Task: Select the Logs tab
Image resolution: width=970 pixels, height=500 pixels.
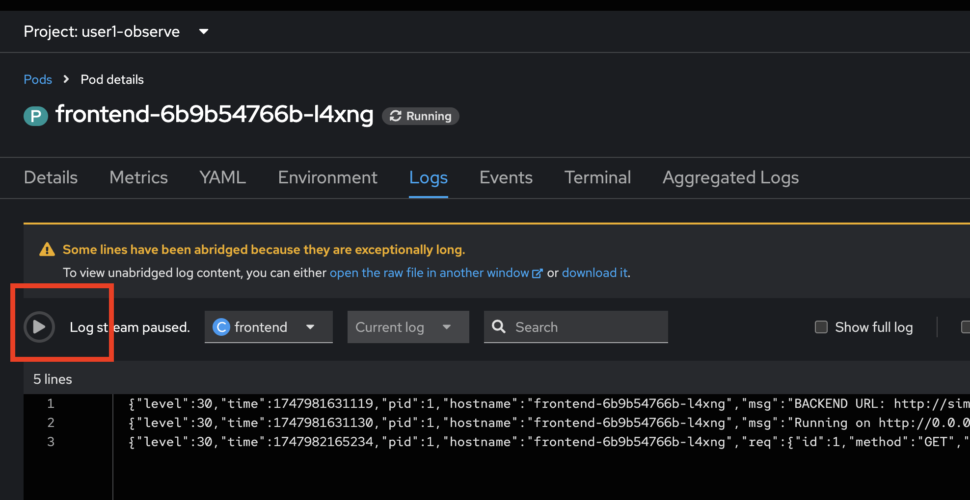Action: (429, 177)
